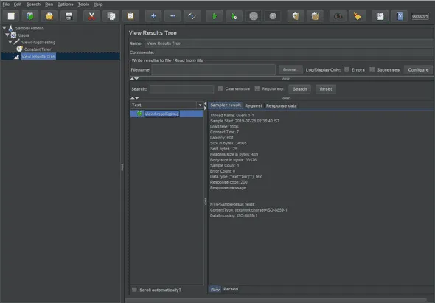
Task: Click the binoculars Search icon
Action: coord(338,16)
